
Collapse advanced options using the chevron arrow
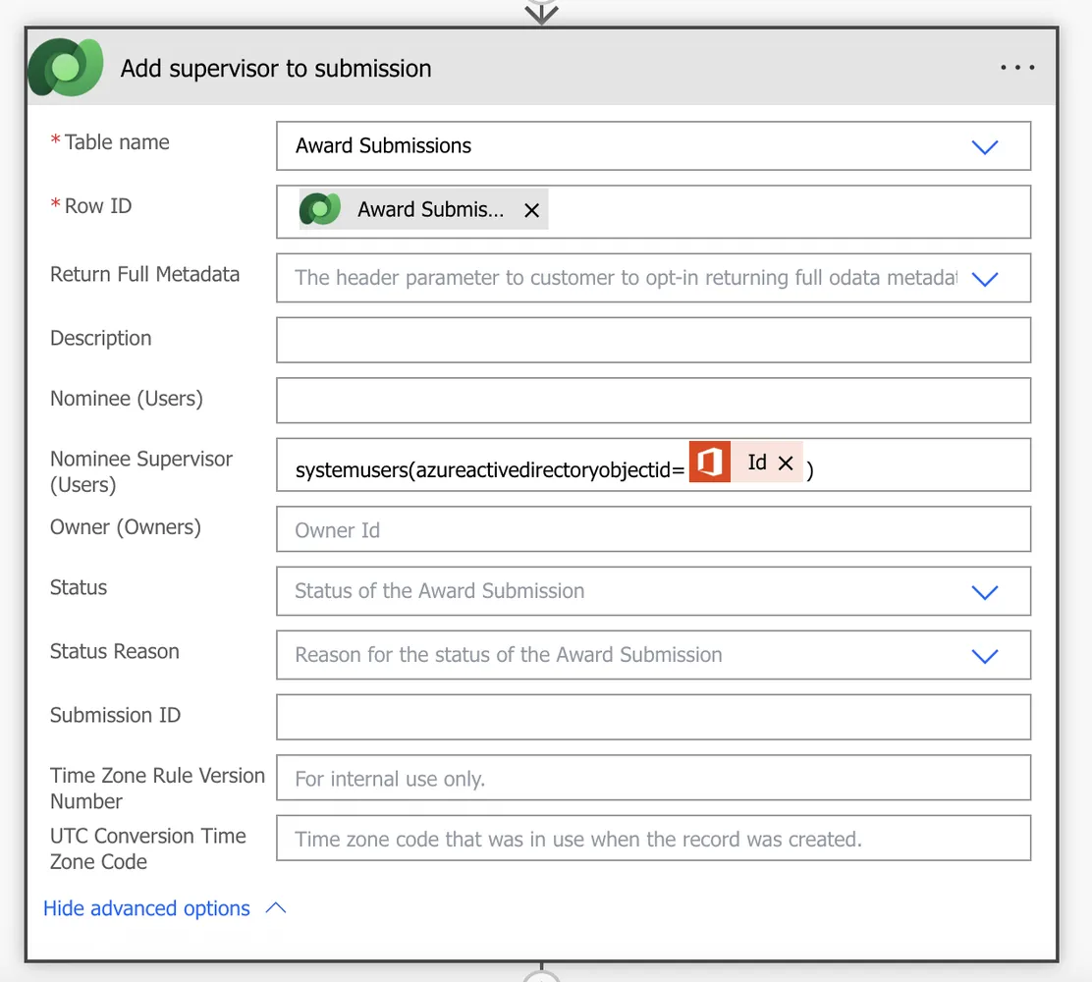(277, 908)
